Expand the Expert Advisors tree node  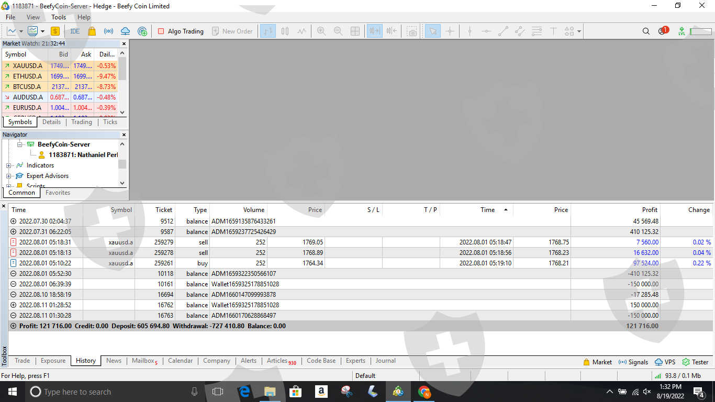tap(8, 176)
